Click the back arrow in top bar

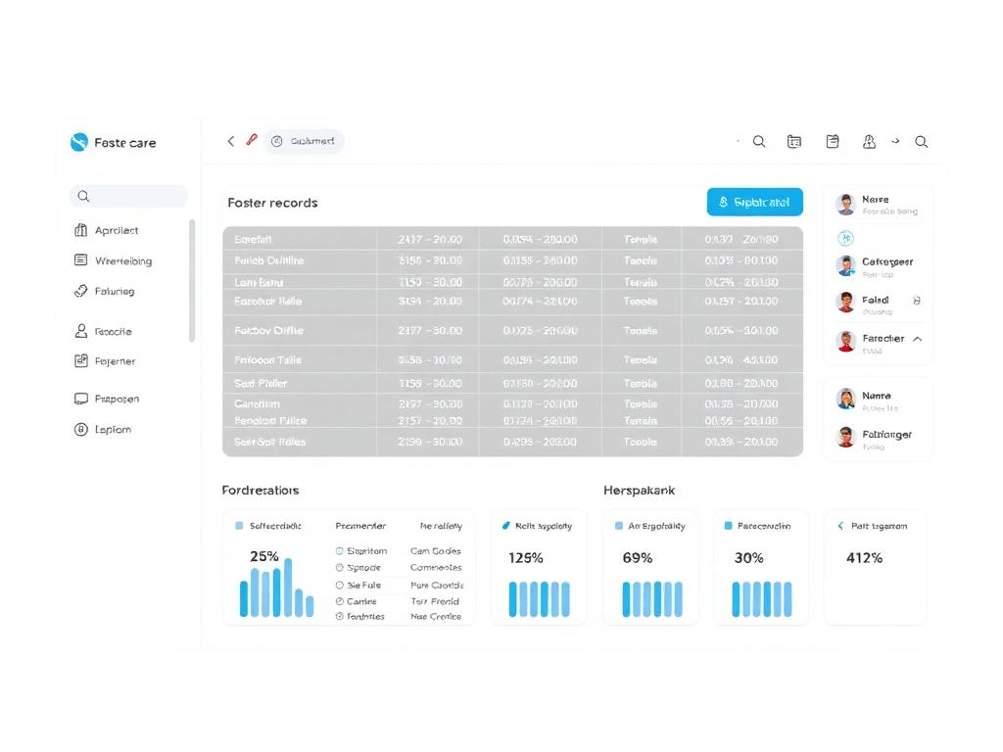pyautogui.click(x=231, y=141)
